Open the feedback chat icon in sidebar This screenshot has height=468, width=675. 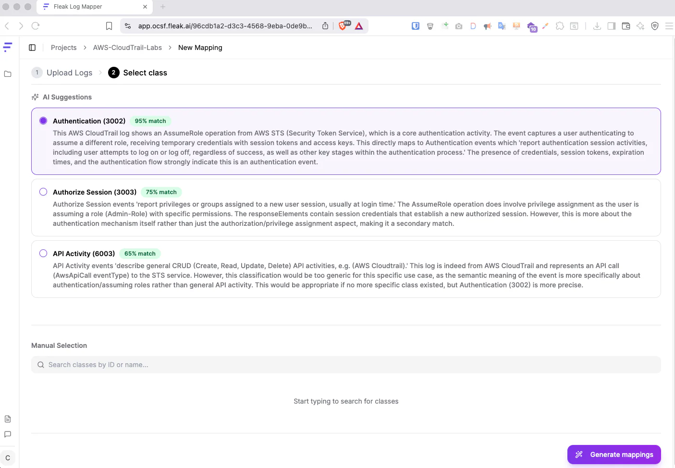tap(8, 434)
